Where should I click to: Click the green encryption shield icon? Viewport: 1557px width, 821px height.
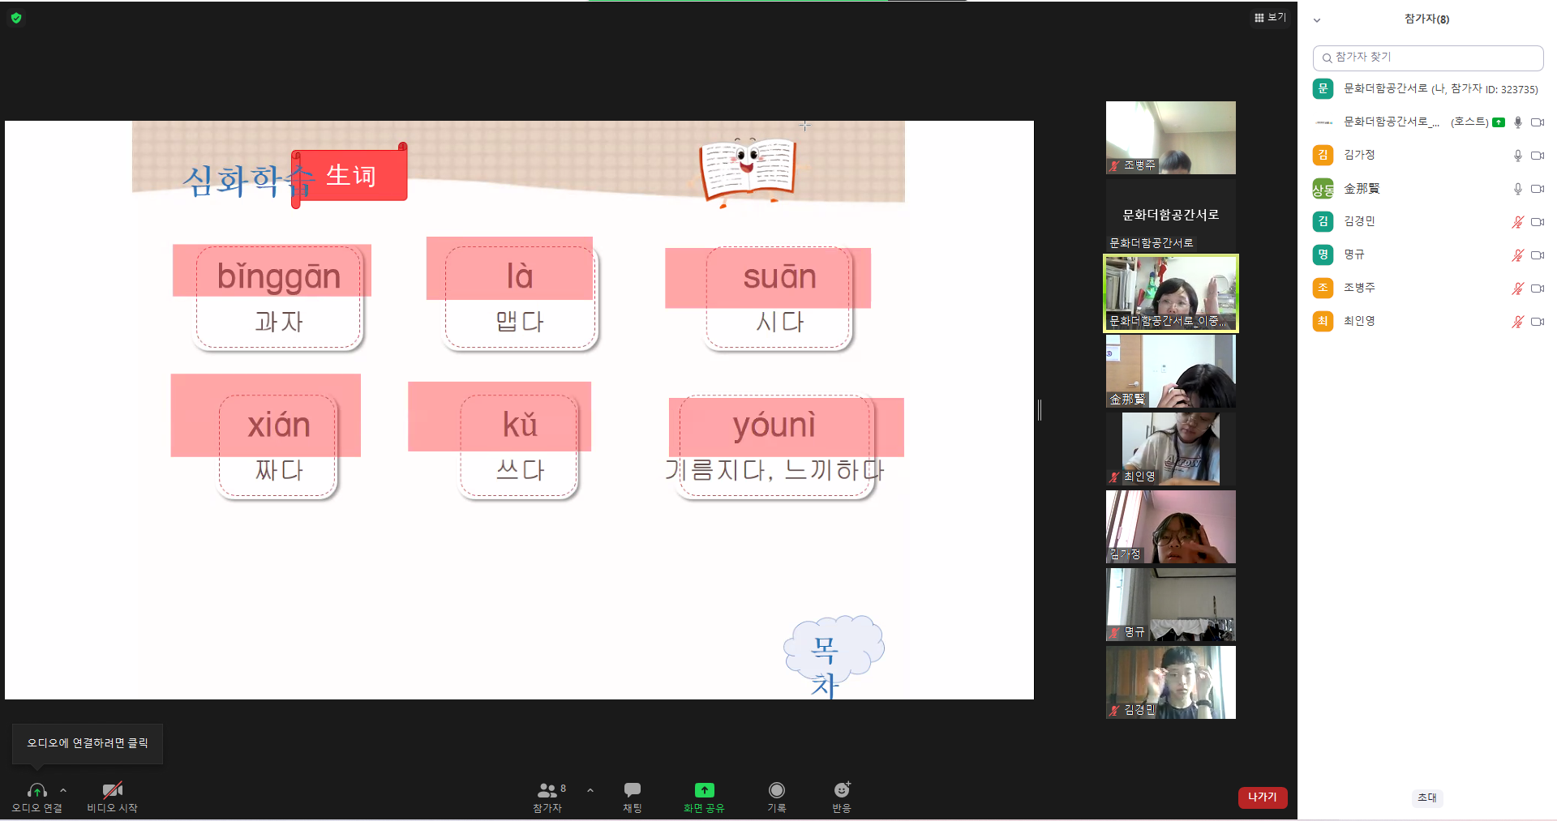[16, 18]
